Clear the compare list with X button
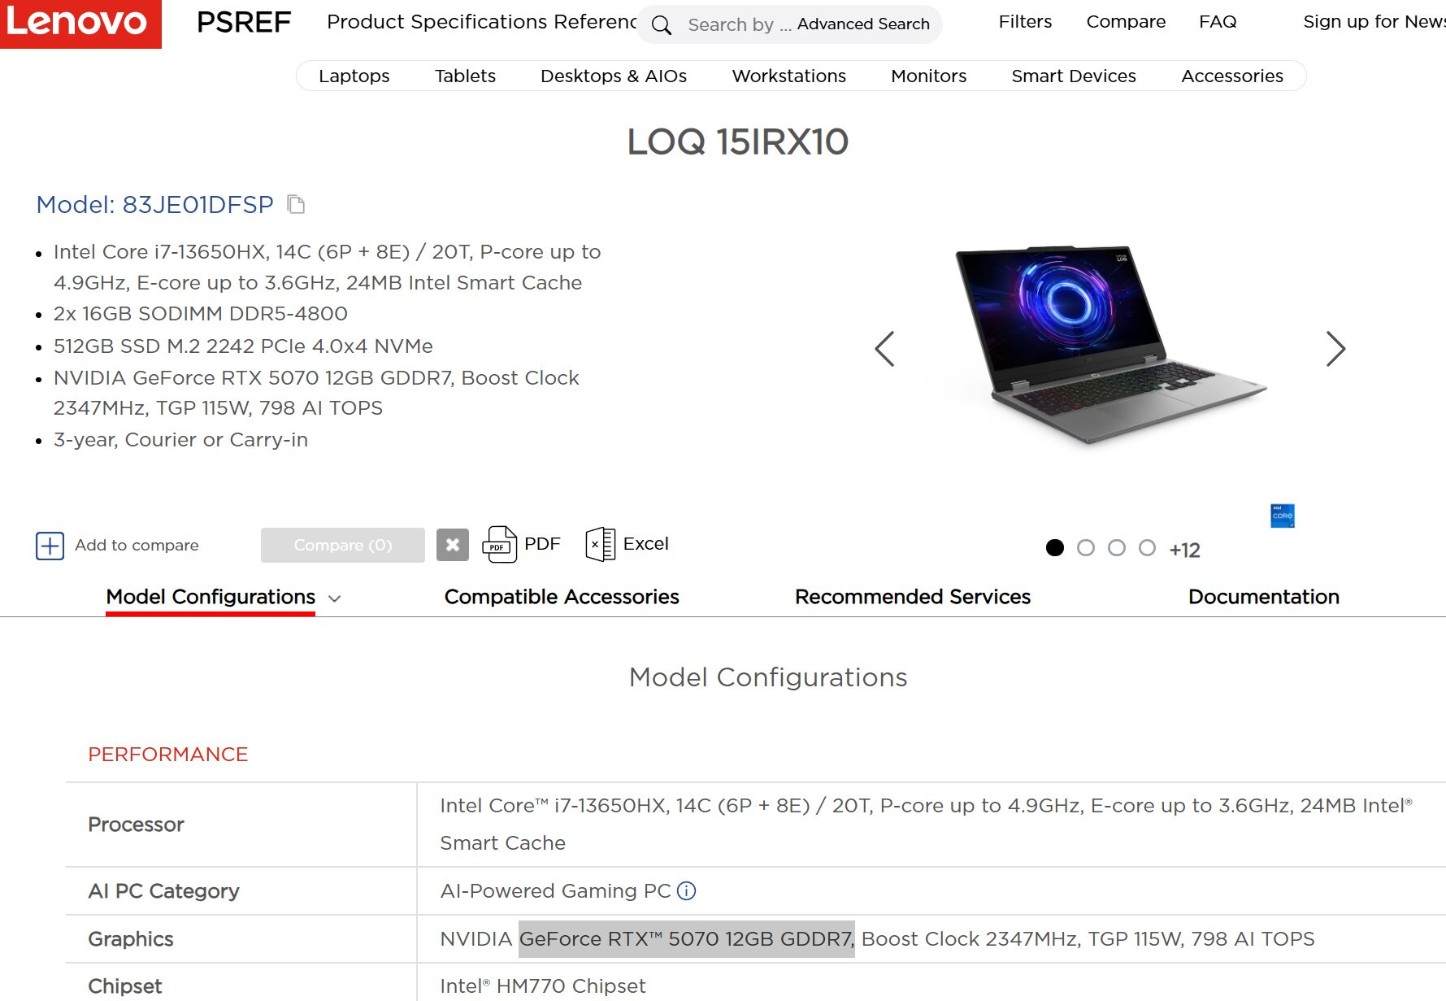Viewport: 1446px width, 1001px height. 453,545
